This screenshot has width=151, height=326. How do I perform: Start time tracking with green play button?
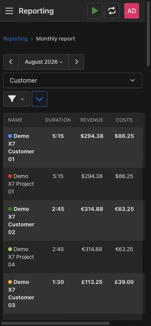pos(95,11)
